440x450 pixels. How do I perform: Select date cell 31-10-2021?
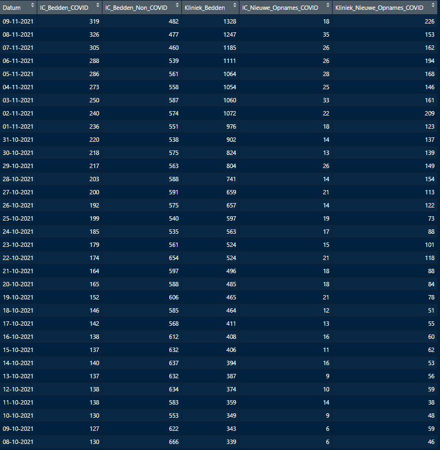18,140
